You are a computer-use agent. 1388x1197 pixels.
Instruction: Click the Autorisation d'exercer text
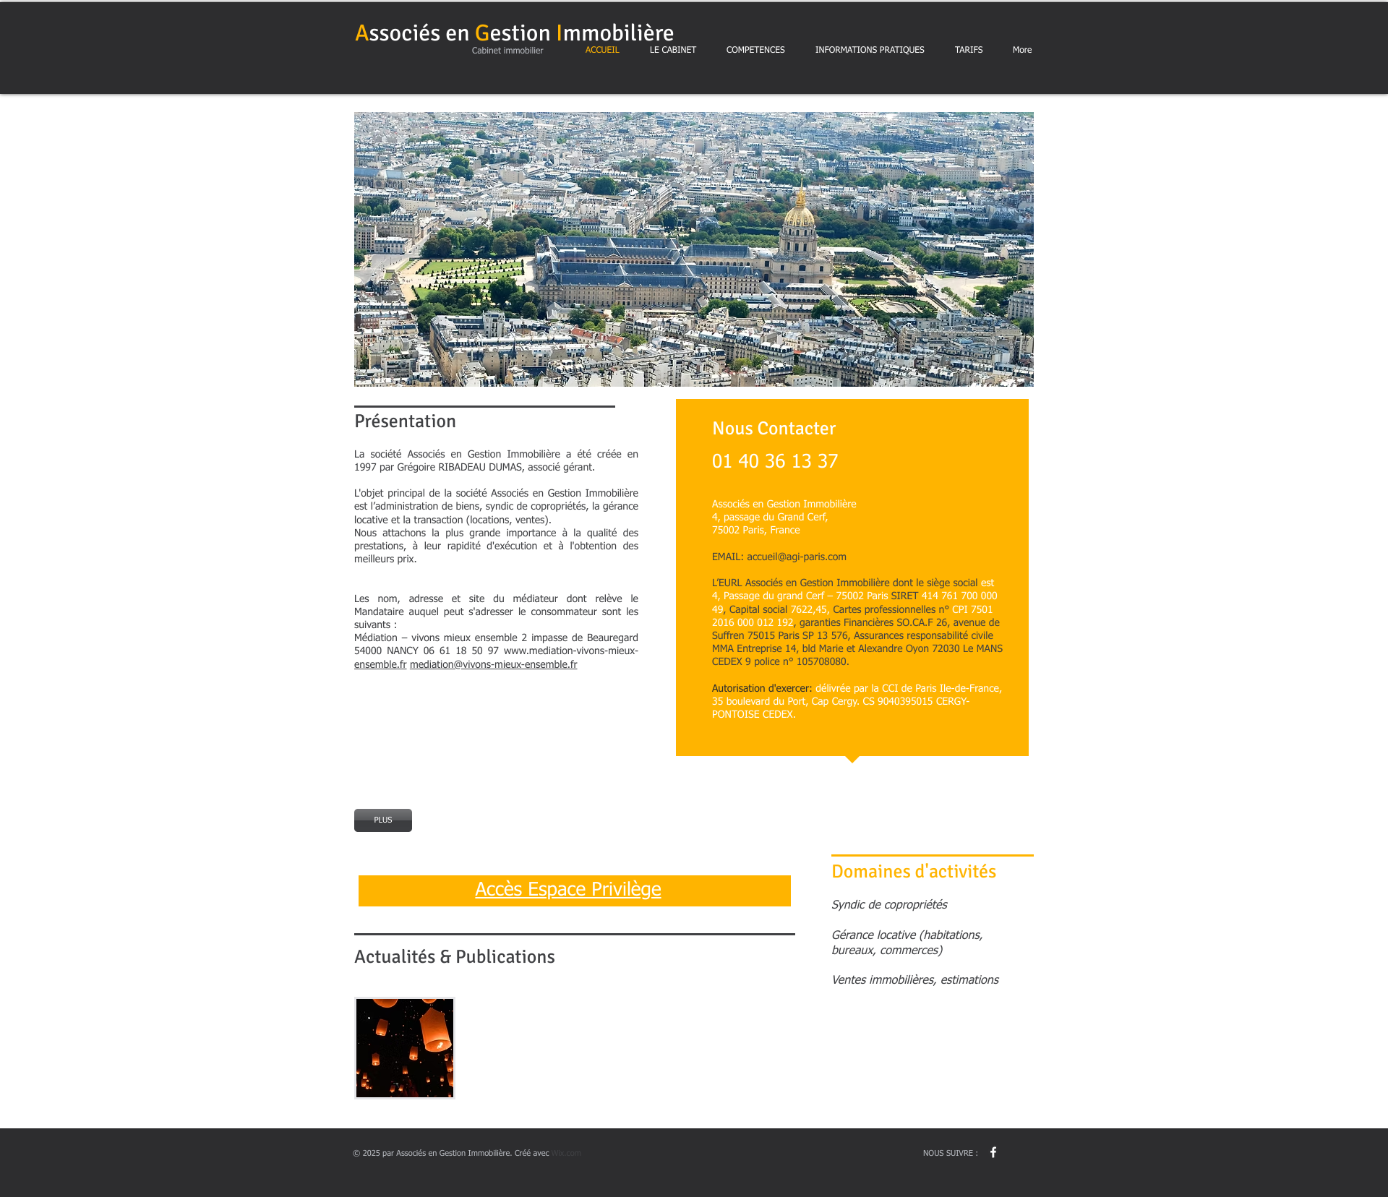pyautogui.click(x=762, y=688)
